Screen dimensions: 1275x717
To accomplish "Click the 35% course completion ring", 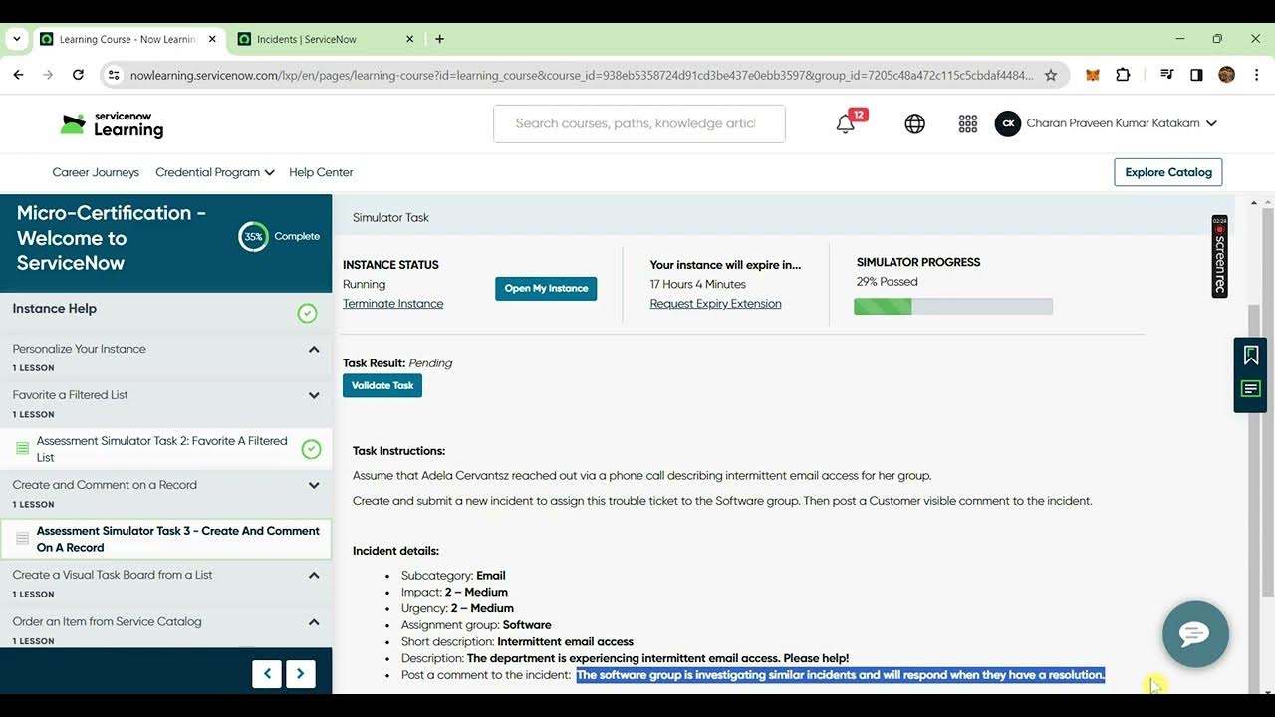I will 253,237.
